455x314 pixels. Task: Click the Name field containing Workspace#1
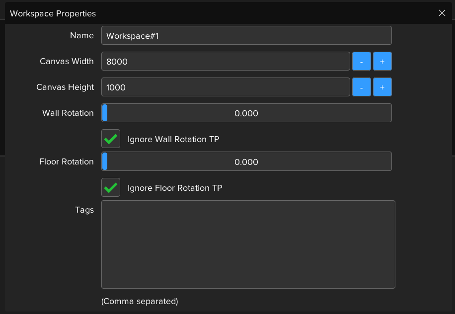(246, 36)
